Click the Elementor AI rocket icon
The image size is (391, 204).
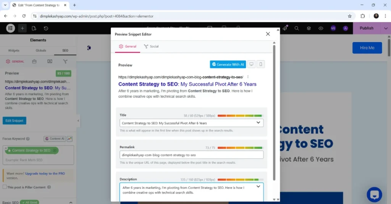(x=285, y=28)
